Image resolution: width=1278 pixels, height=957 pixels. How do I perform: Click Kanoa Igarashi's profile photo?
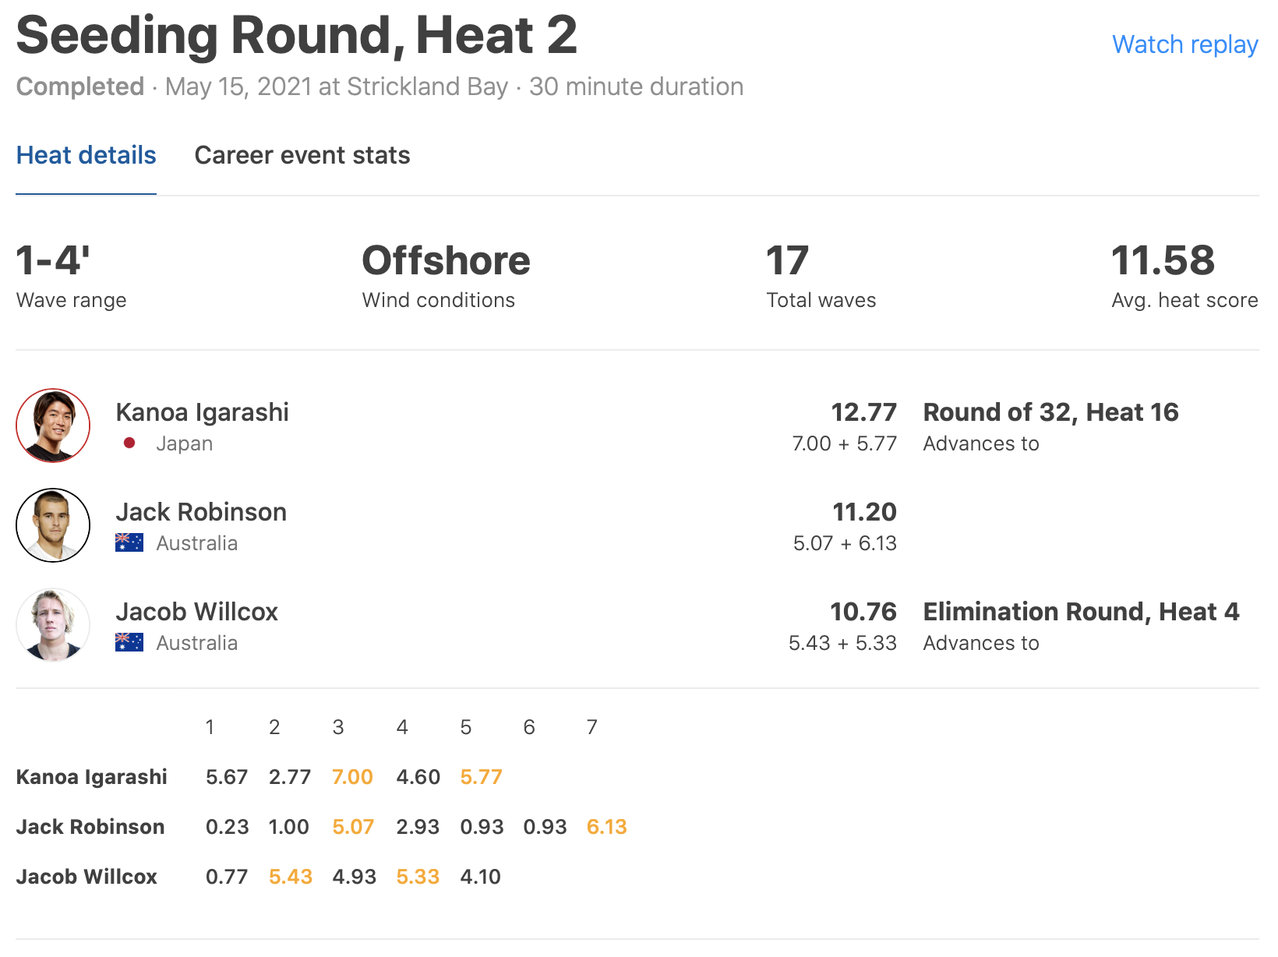[x=53, y=426]
